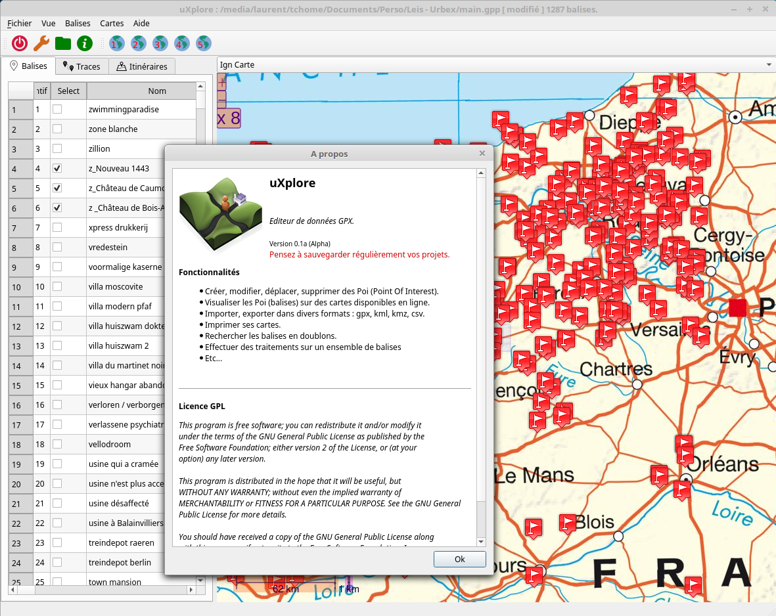Switch to the Balises tab
This screenshot has width=776, height=616.
point(28,66)
